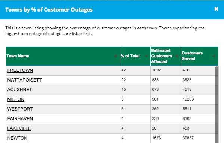Open the FAIRHAVEN town link
This screenshot has height=143, width=224.
pyautogui.click(x=20, y=119)
